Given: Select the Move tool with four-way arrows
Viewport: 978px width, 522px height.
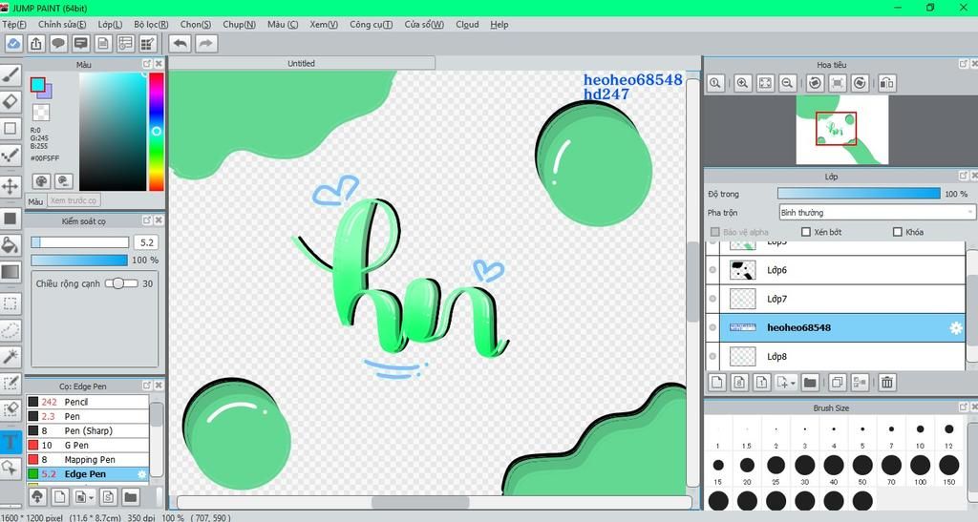Looking at the screenshot, I should (10, 186).
